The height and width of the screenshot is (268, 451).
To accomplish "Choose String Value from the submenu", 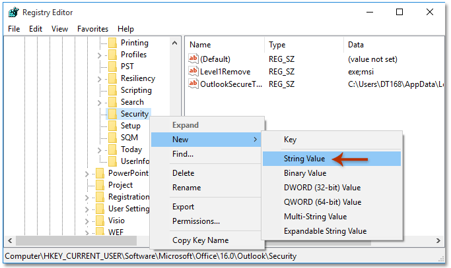I will coord(304,159).
